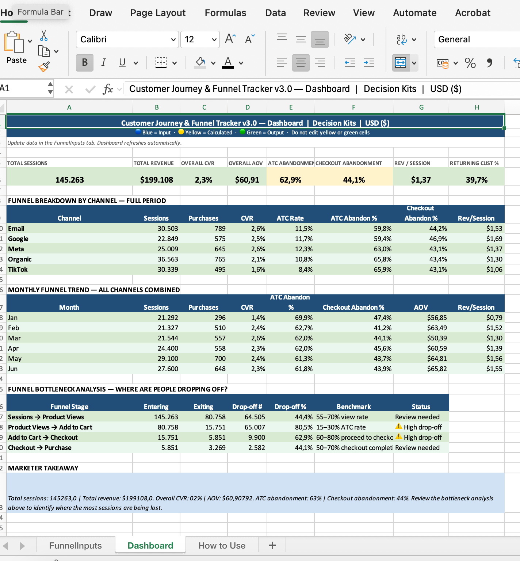
Task: Align text right
Action: [x=320, y=62]
